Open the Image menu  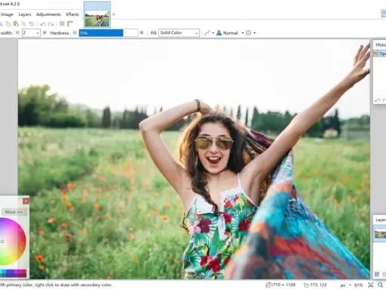(x=7, y=14)
